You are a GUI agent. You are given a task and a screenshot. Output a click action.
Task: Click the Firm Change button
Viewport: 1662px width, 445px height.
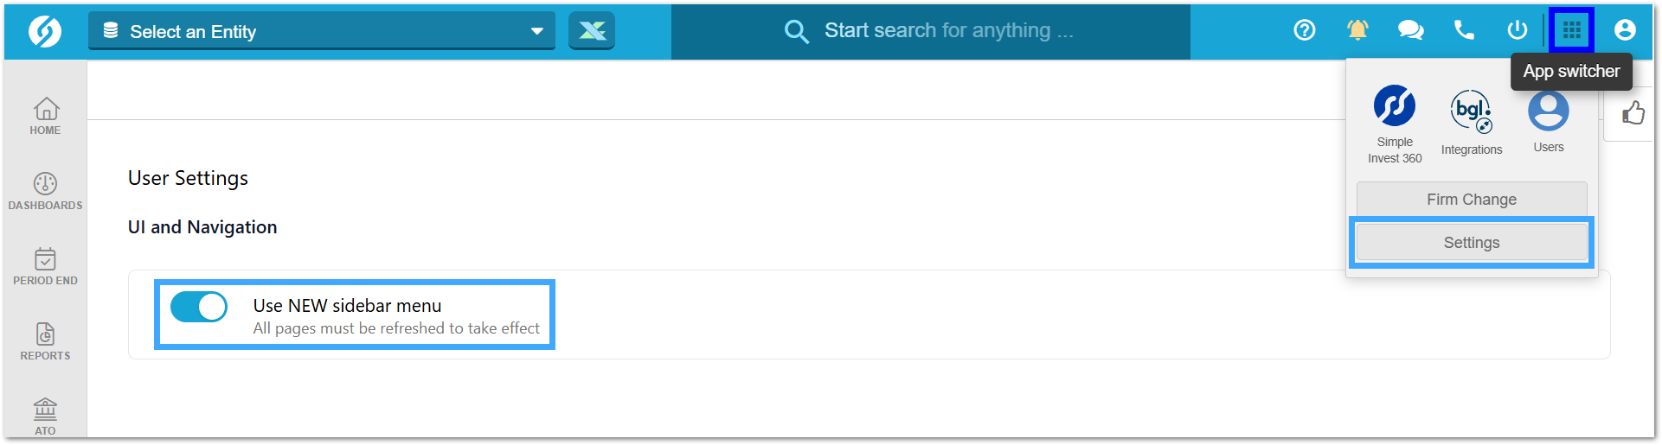point(1472,200)
